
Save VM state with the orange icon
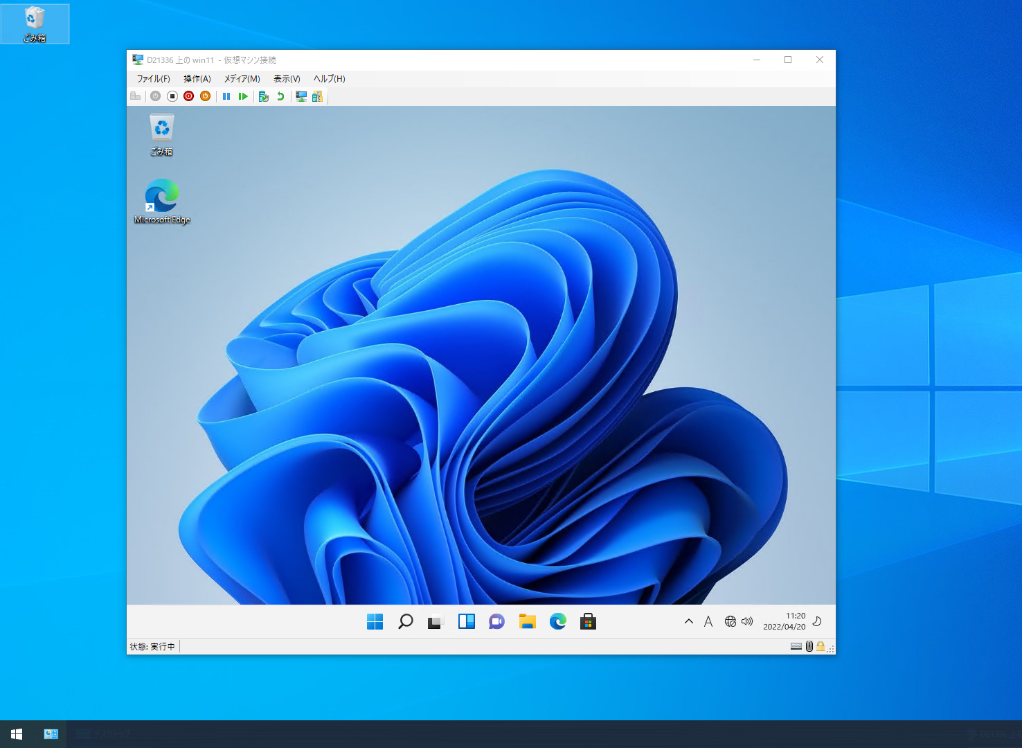coord(206,96)
